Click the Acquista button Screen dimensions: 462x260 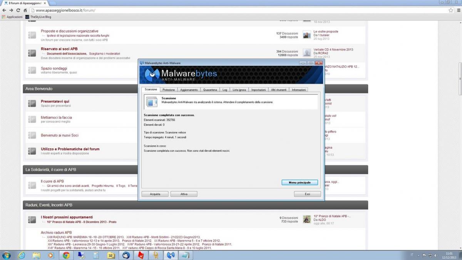155,194
